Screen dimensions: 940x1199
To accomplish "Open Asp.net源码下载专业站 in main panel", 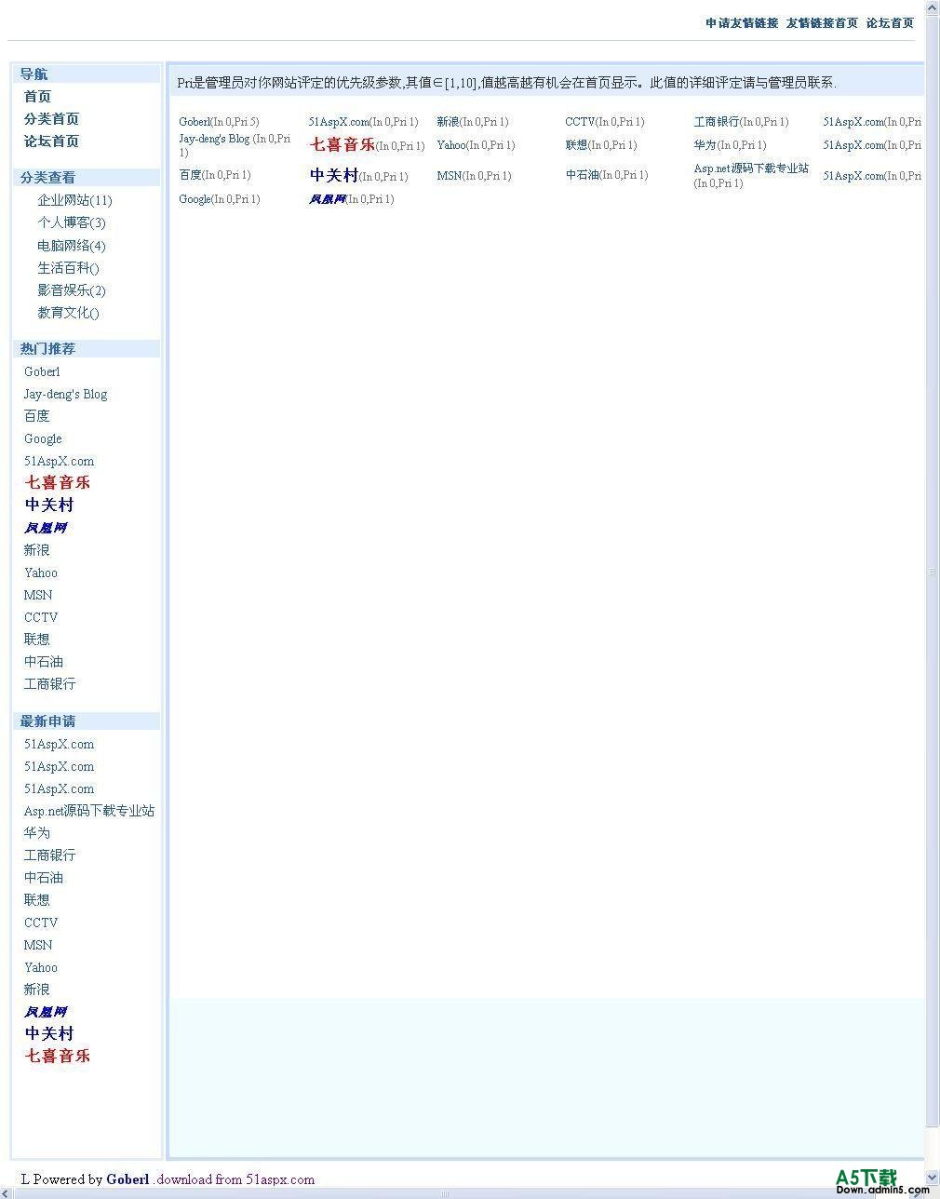I will [x=751, y=168].
